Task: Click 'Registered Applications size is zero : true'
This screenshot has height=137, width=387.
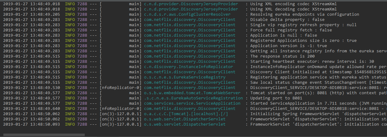Action: coord(303,41)
